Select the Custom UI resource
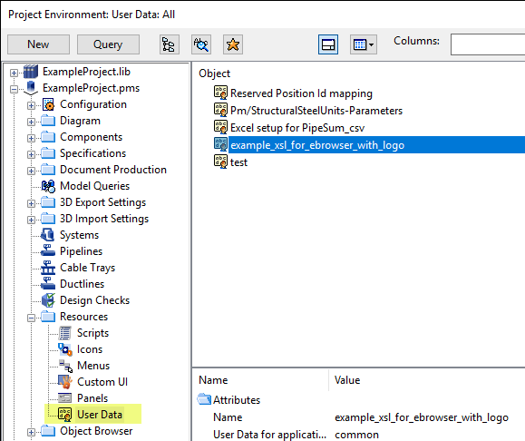The width and height of the screenshot is (525, 441). [x=102, y=382]
